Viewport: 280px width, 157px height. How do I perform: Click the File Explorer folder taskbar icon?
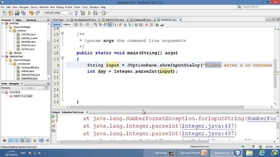coord(249,153)
